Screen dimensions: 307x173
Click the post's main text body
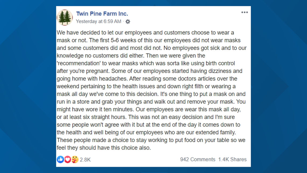[x=152, y=90]
